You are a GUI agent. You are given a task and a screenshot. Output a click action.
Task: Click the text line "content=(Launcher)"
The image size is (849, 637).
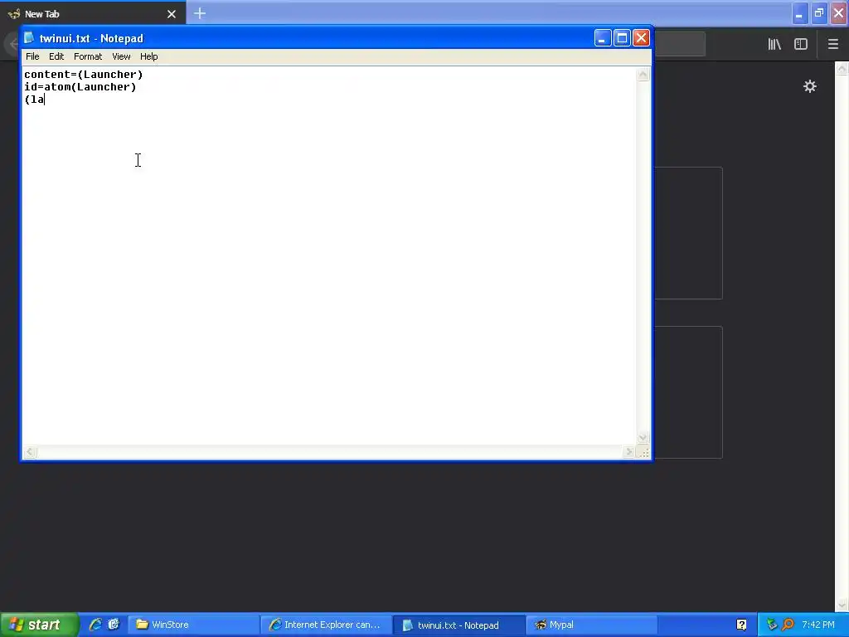coord(84,75)
